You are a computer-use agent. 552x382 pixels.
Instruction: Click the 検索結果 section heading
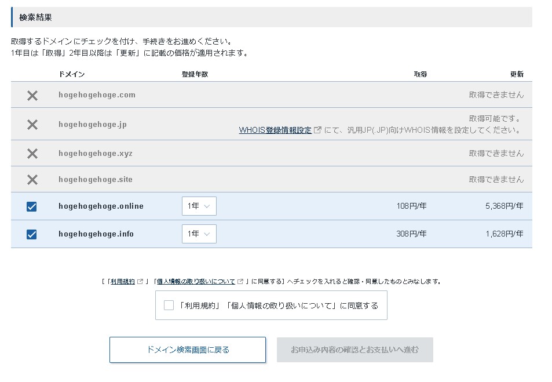tap(36, 17)
